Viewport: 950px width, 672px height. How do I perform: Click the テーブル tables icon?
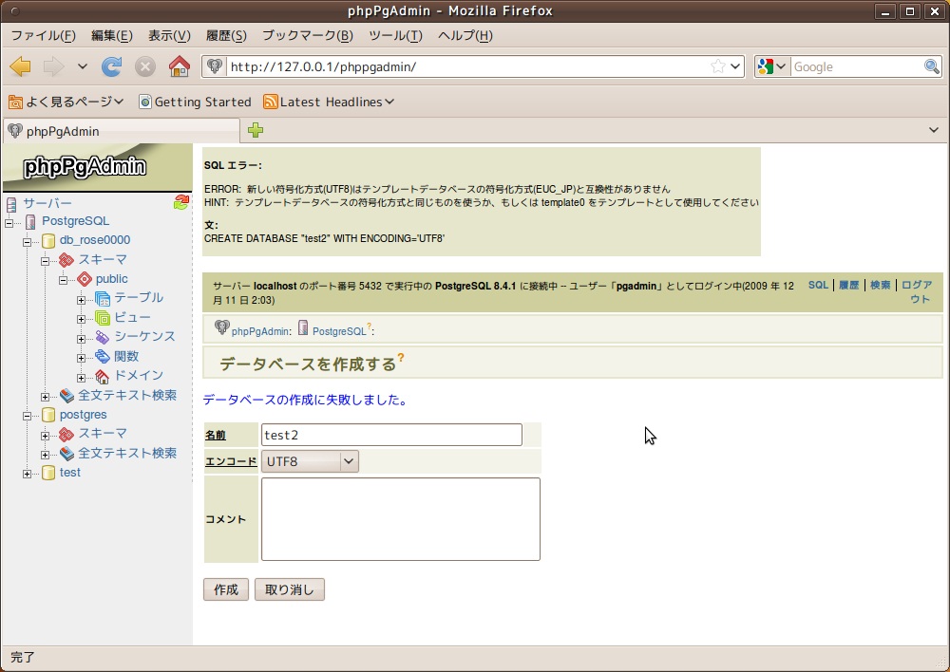point(103,298)
